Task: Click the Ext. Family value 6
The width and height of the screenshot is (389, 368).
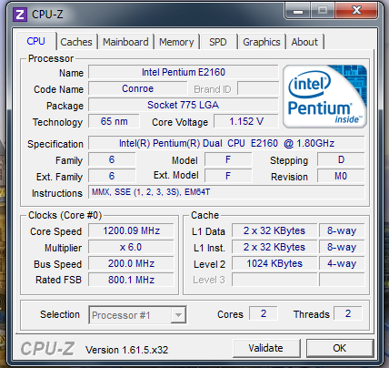Action: (112, 176)
